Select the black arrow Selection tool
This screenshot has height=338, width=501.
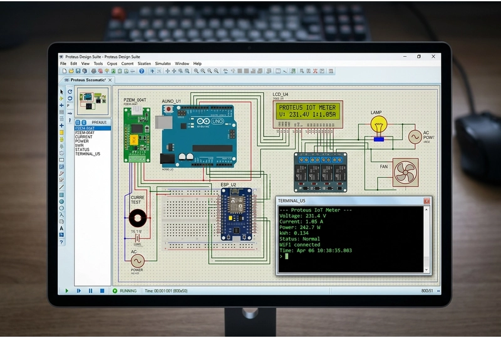[61, 91]
